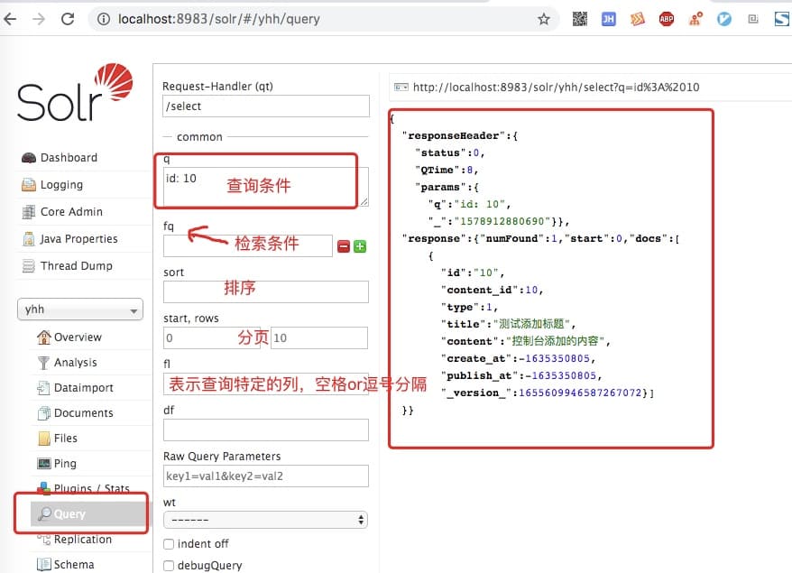
Task: Open the Analysis page
Action: tap(75, 362)
